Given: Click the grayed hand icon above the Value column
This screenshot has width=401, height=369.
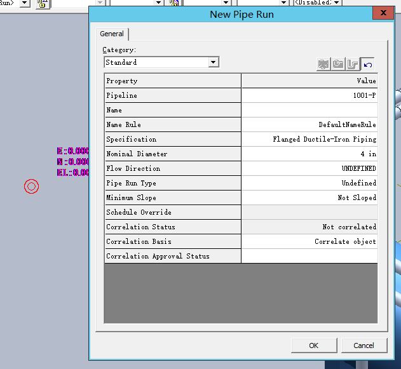Looking at the screenshot, I should coord(338,64).
